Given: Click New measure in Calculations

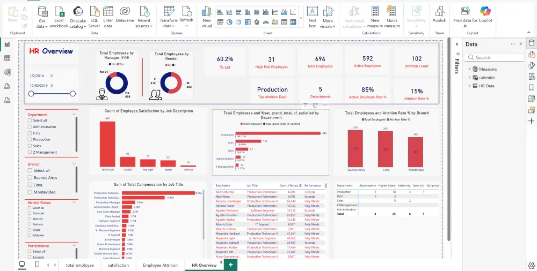Looking at the screenshot, I should [375, 17].
